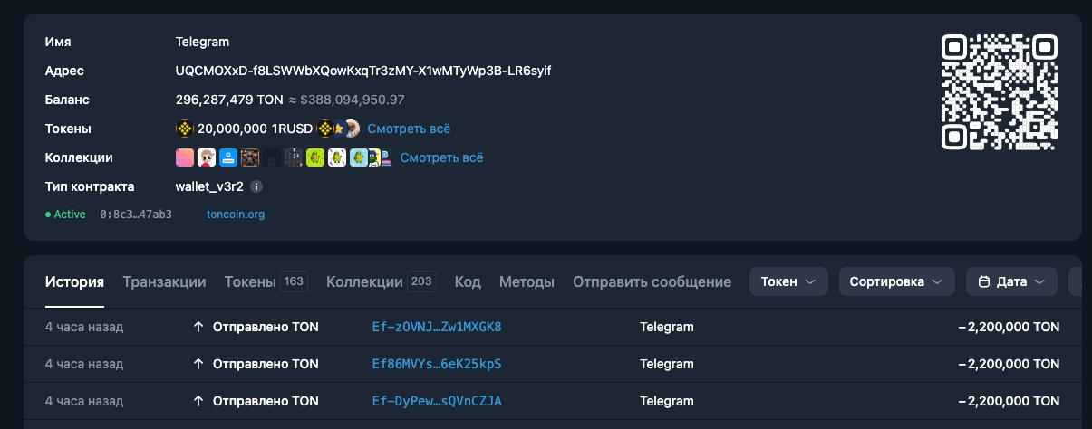Open the cartoon face collection icon
The image size is (1092, 429).
pos(207,157)
